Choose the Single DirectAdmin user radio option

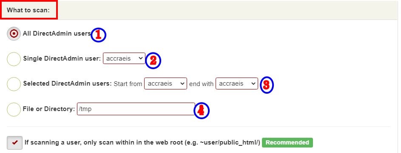14,59
